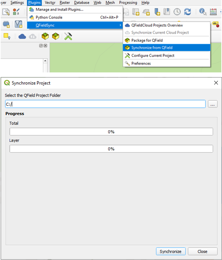Click the QField project folder path field
222x260 pixels.
[105, 104]
